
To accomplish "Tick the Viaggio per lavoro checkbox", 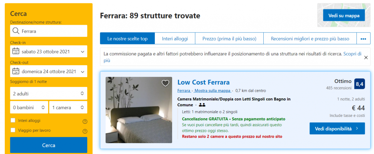I will point(13,130).
